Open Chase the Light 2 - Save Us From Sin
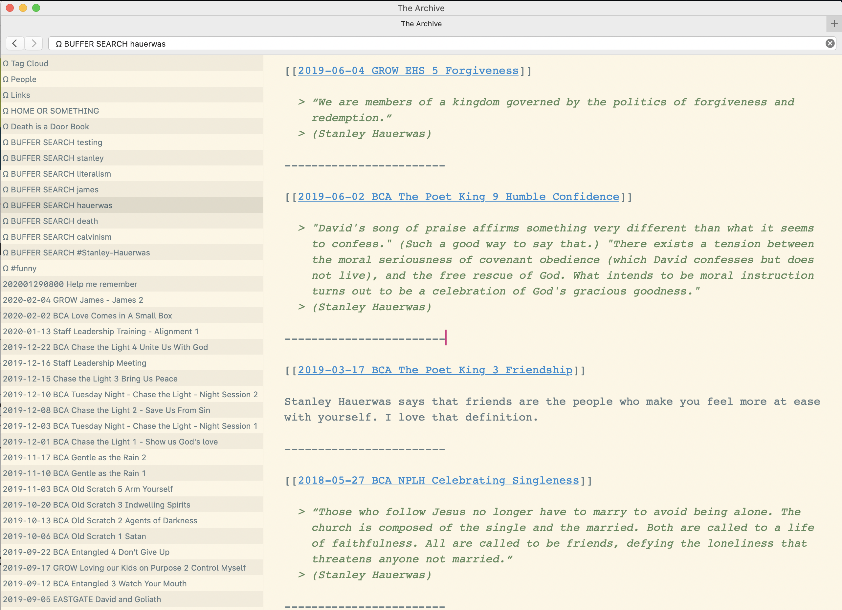Screen dimensions: 842x610 point(131,410)
